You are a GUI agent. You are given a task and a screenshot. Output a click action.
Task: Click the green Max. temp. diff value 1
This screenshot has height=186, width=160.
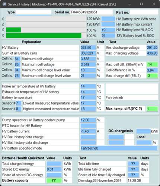(x=152, y=109)
